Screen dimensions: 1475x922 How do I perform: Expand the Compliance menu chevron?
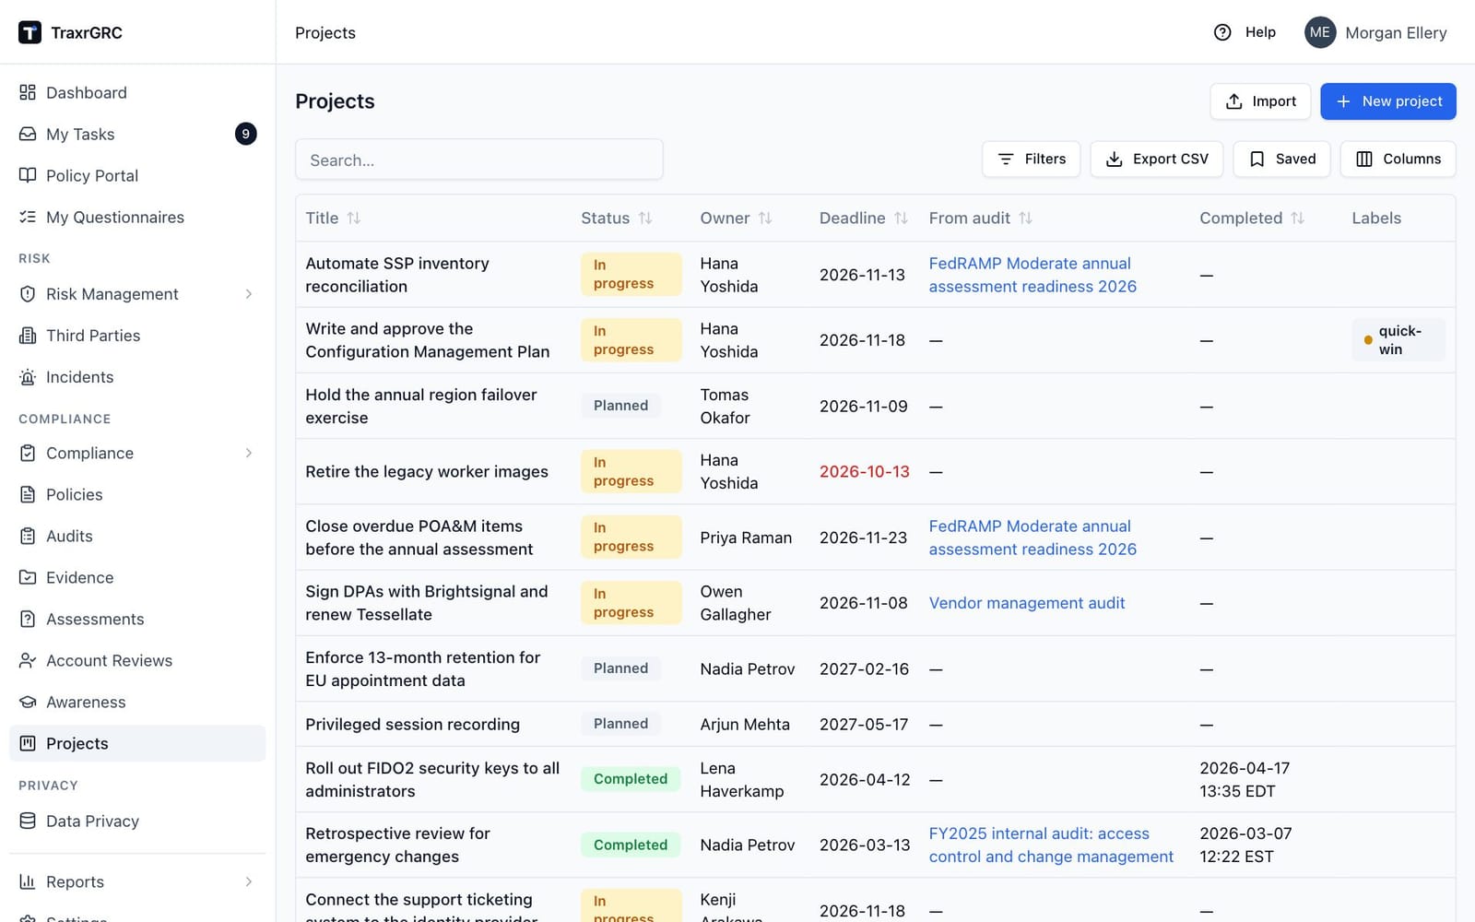click(249, 453)
